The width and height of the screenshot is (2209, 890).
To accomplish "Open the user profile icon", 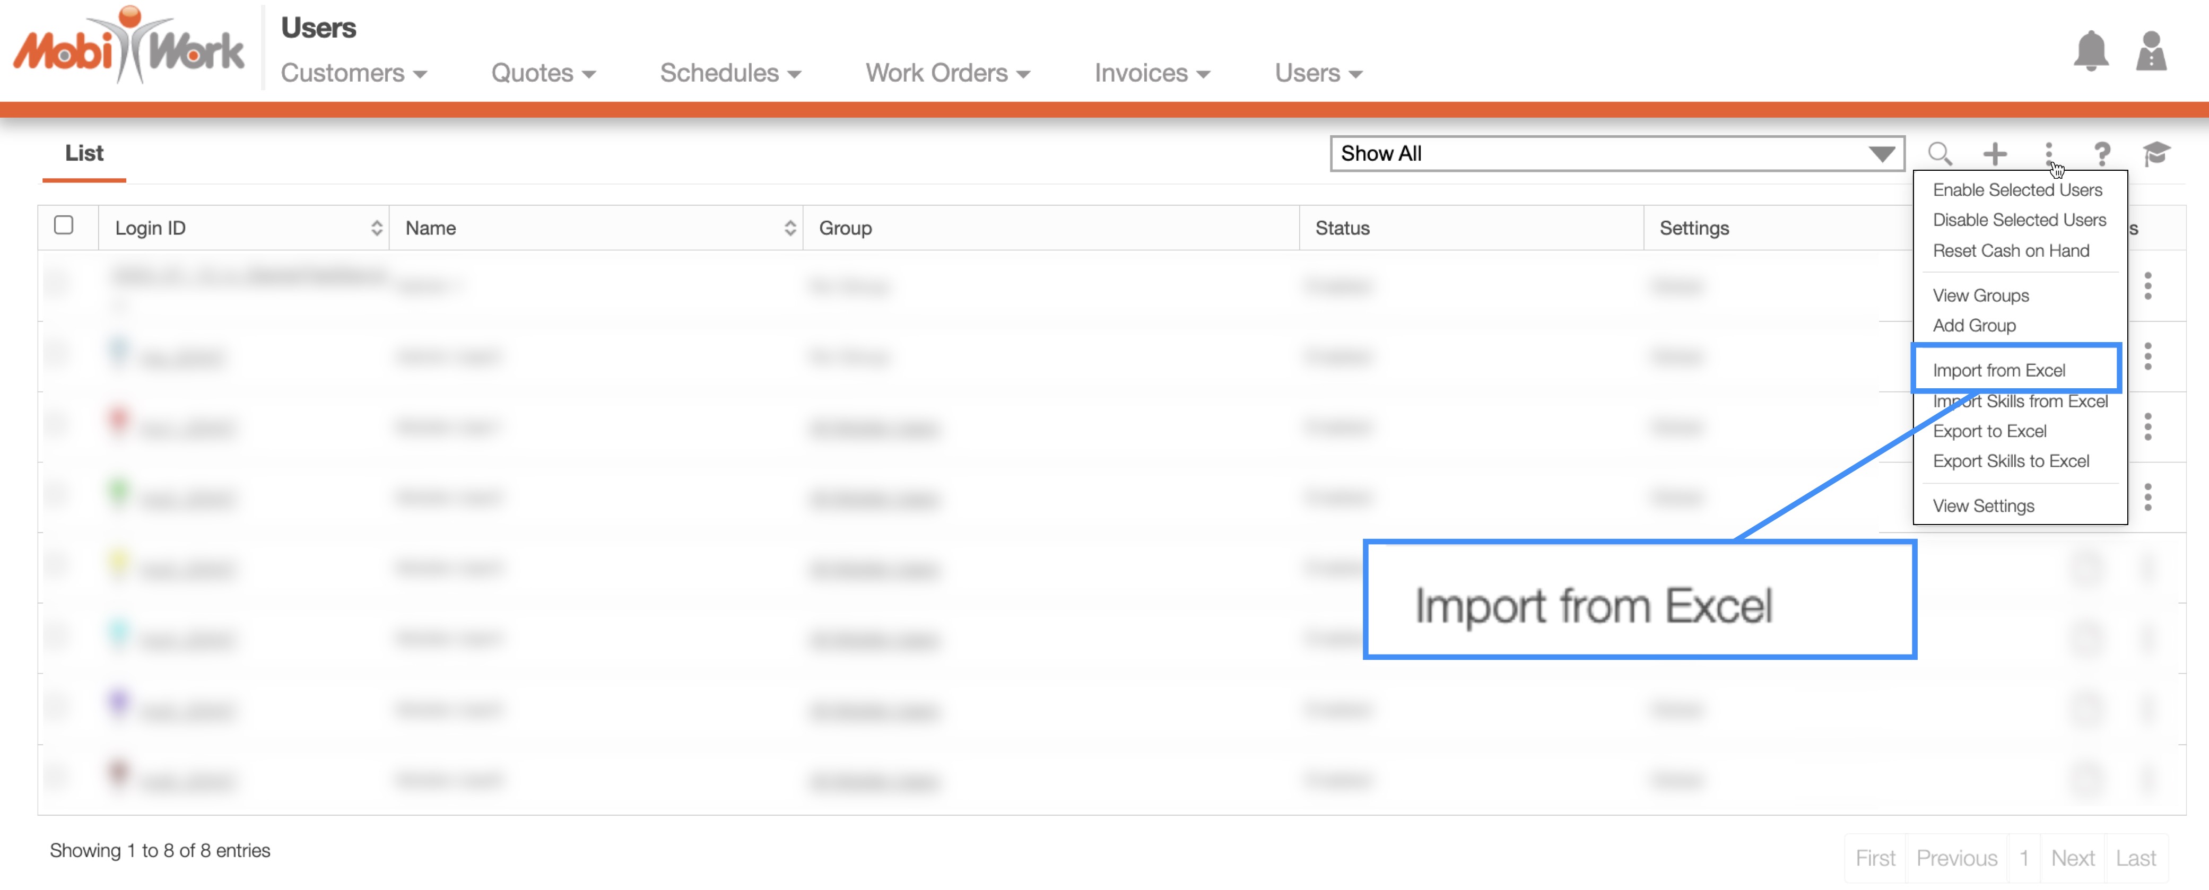I will (x=2151, y=51).
